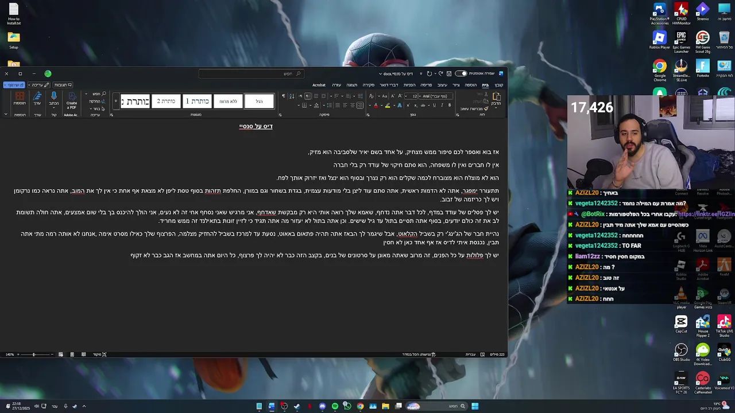Open the קובץ (File) tab

[x=499, y=85]
